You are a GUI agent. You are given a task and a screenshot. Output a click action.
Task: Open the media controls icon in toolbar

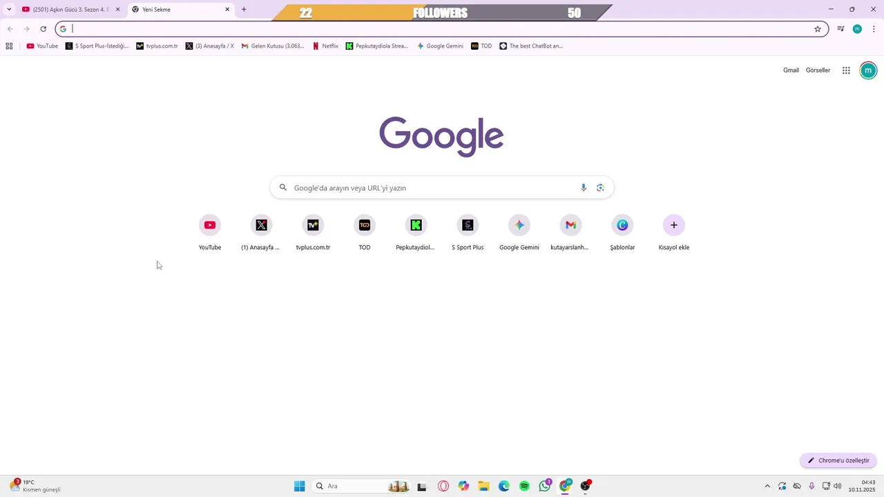(x=840, y=29)
